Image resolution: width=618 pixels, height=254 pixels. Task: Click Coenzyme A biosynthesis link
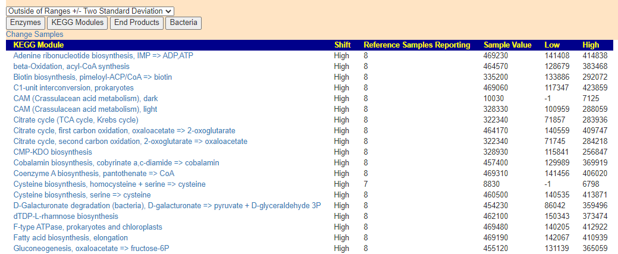[94, 174]
